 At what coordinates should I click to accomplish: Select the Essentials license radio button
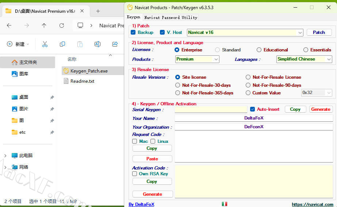[x=306, y=50]
